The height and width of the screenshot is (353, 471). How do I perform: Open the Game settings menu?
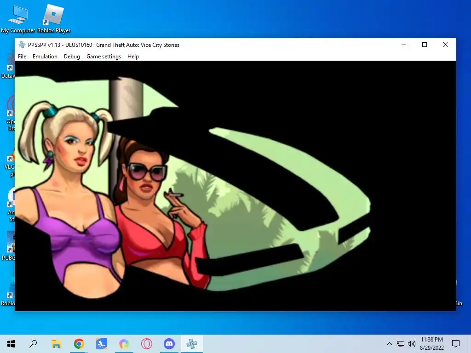(103, 57)
